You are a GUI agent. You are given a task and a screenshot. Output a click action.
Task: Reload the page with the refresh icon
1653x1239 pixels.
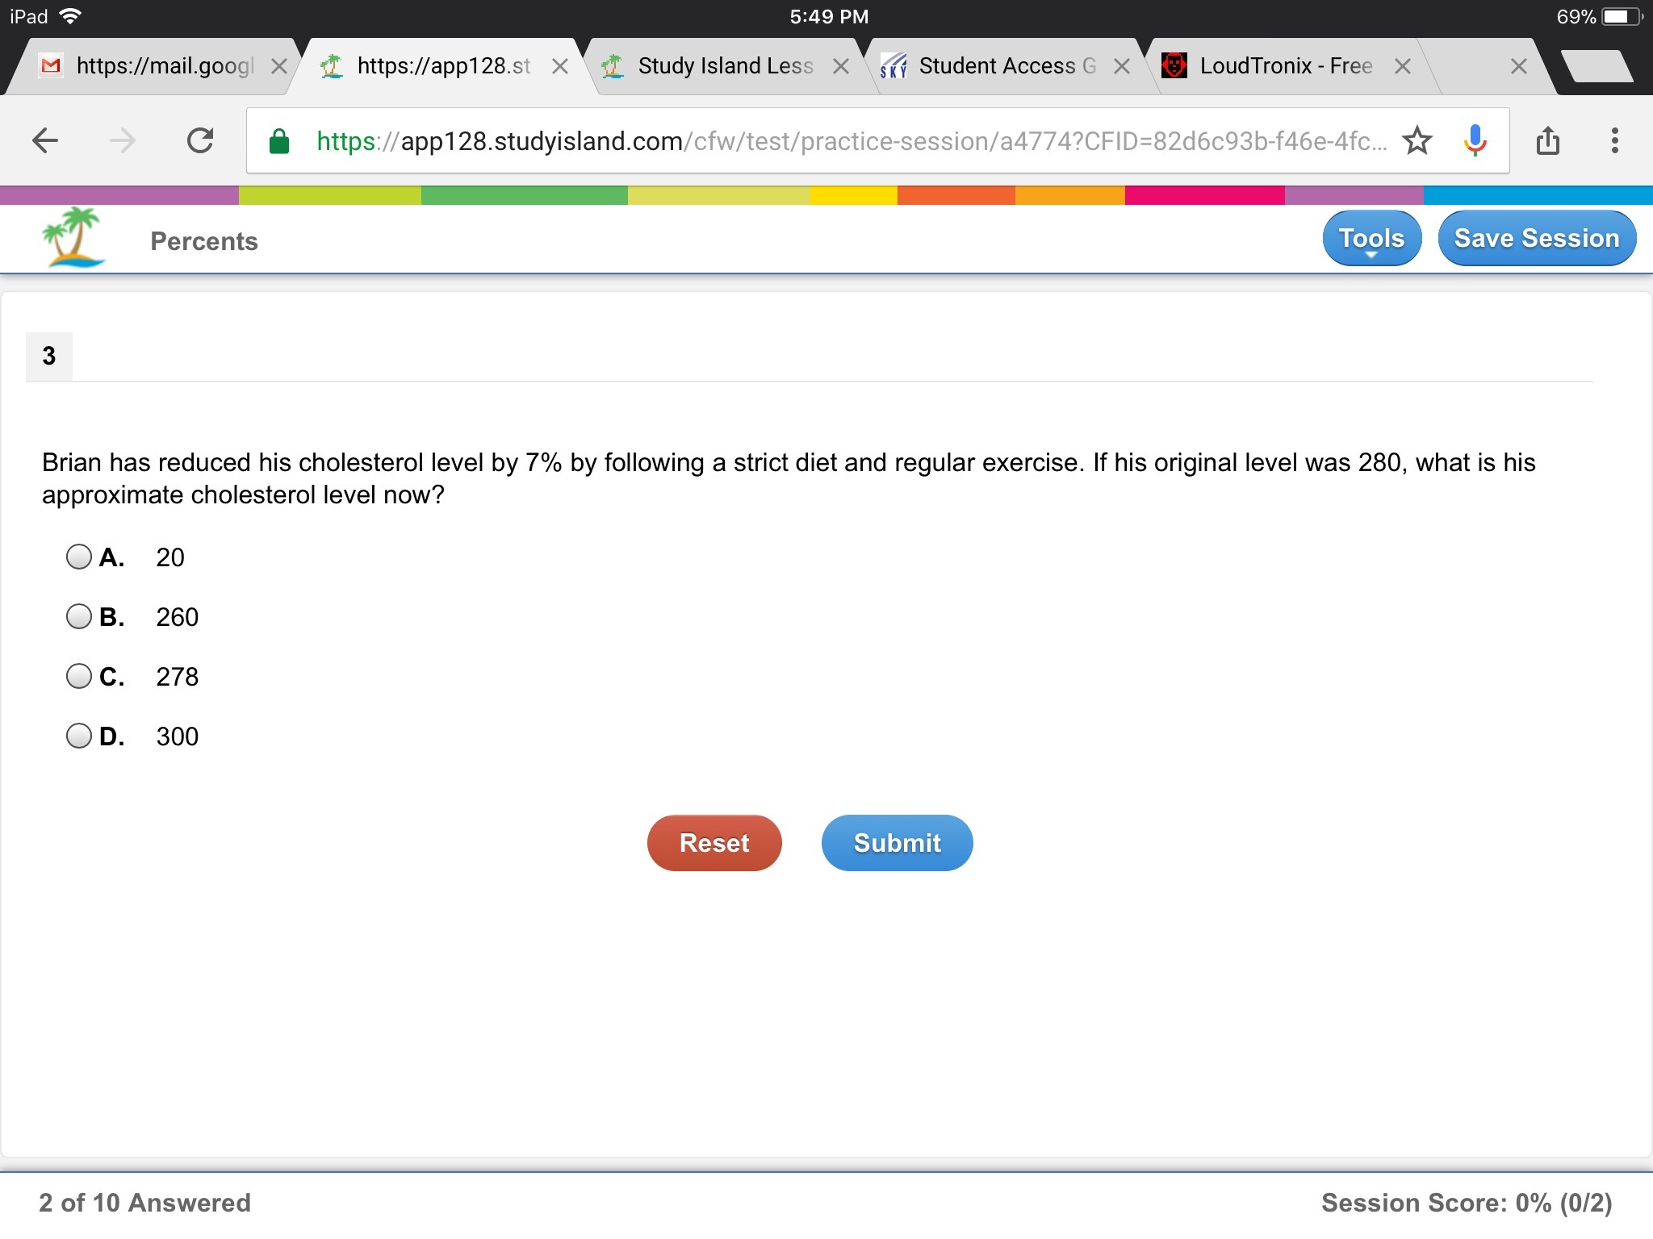click(x=200, y=141)
